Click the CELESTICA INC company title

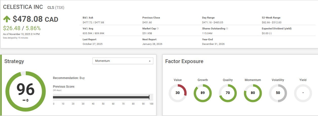[23, 7]
